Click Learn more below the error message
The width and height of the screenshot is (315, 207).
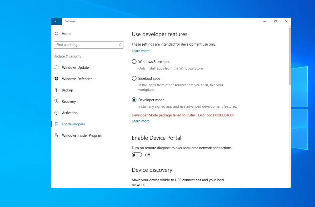(x=141, y=121)
